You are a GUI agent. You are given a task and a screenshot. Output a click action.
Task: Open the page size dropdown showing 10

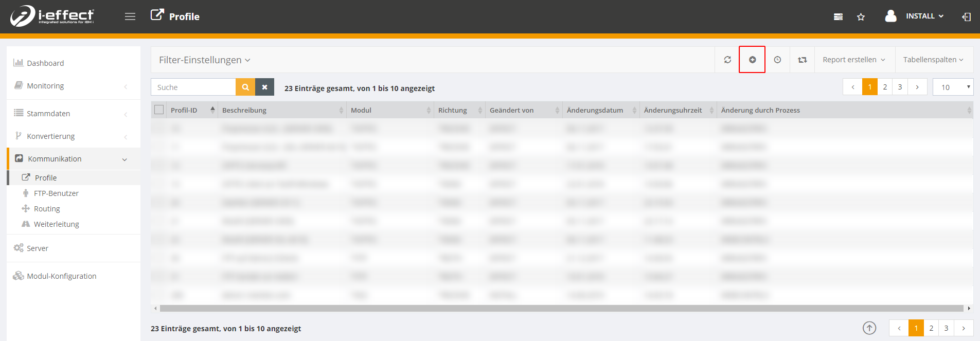[953, 87]
